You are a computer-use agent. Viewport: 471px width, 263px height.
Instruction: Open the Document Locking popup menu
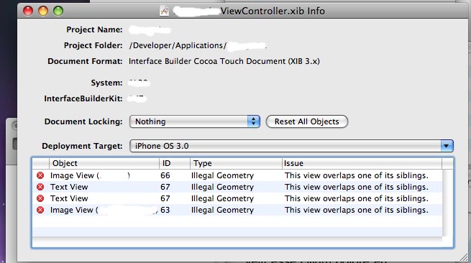(195, 121)
